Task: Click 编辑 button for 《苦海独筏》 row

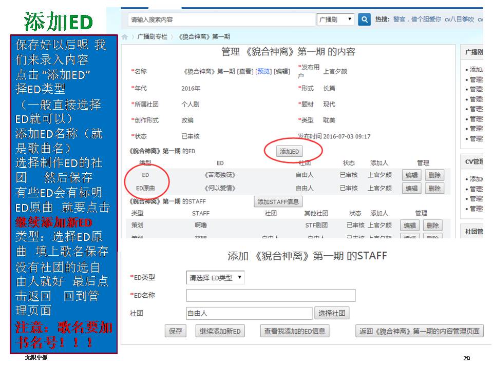Action: [x=411, y=175]
